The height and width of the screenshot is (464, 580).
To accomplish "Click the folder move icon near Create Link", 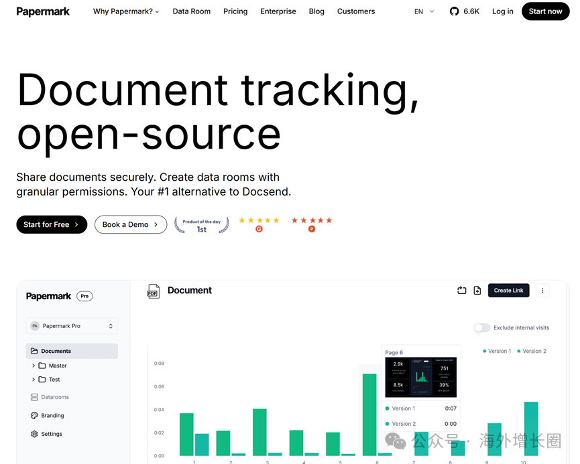I will tap(461, 291).
